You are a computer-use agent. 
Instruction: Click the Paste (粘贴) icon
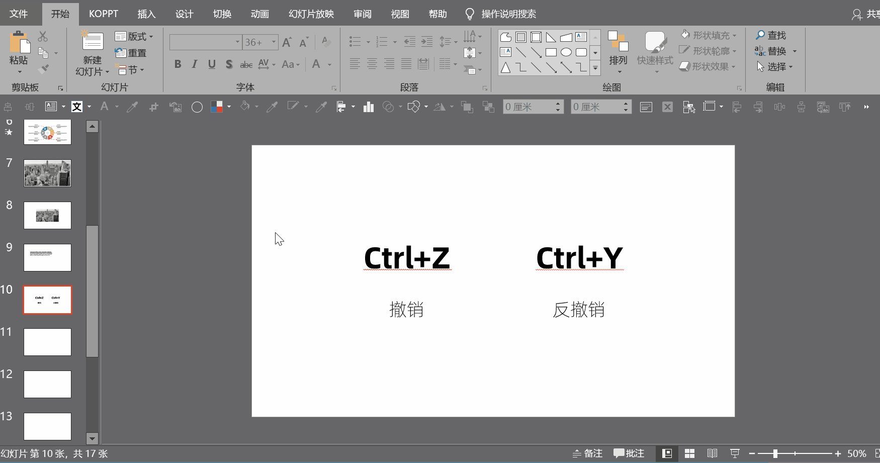(19, 43)
